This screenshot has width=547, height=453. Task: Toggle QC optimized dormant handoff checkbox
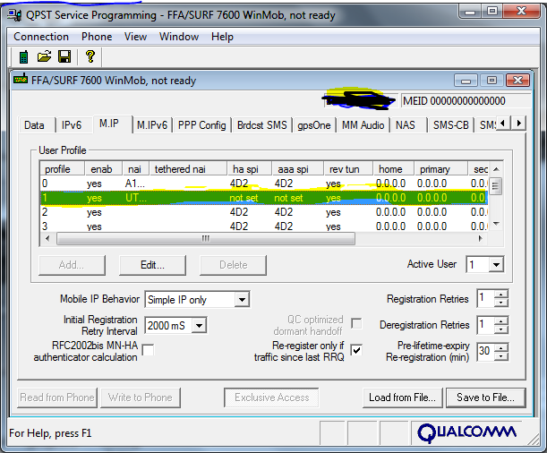tap(356, 323)
